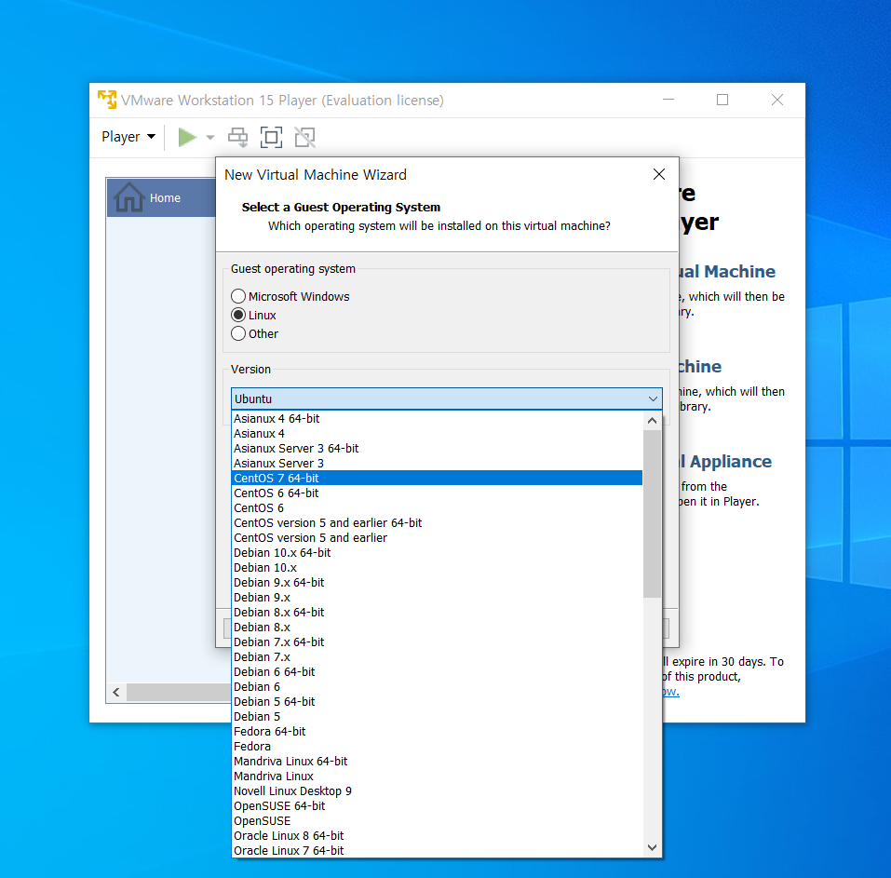
Task: Select CentOS 6 64-bit
Action: click(438, 493)
